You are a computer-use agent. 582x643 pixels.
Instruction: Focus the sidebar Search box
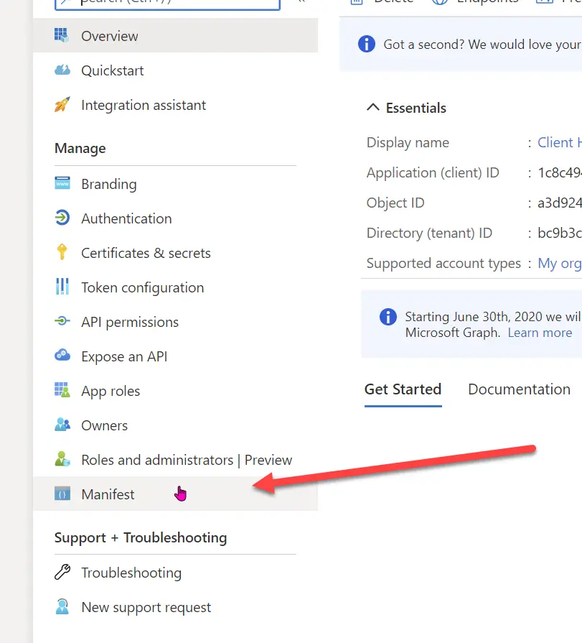(167, 4)
